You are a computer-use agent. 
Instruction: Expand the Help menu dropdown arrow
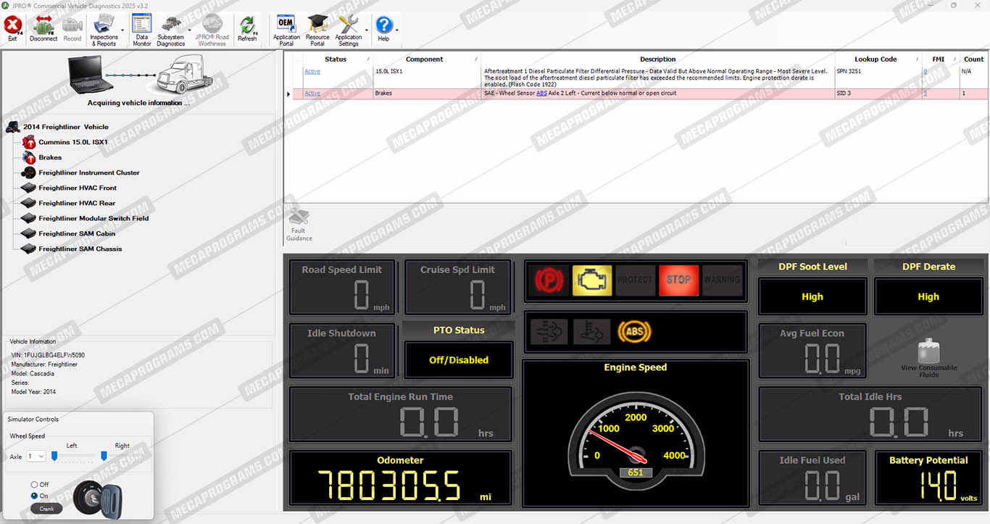click(x=397, y=30)
